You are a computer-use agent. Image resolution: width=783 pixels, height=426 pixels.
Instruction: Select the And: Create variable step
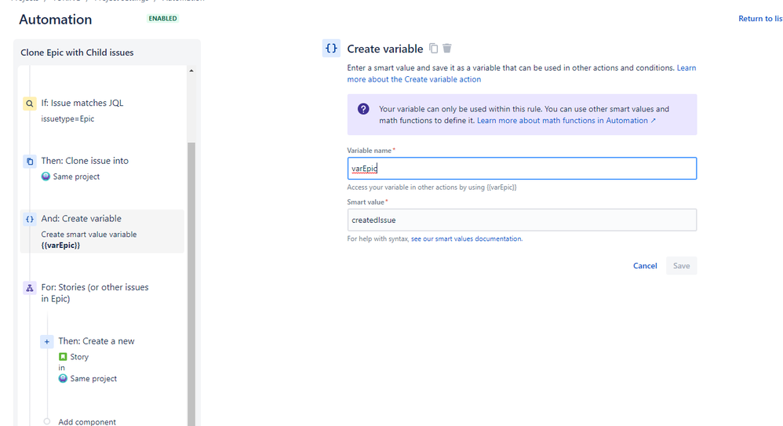[102, 231]
